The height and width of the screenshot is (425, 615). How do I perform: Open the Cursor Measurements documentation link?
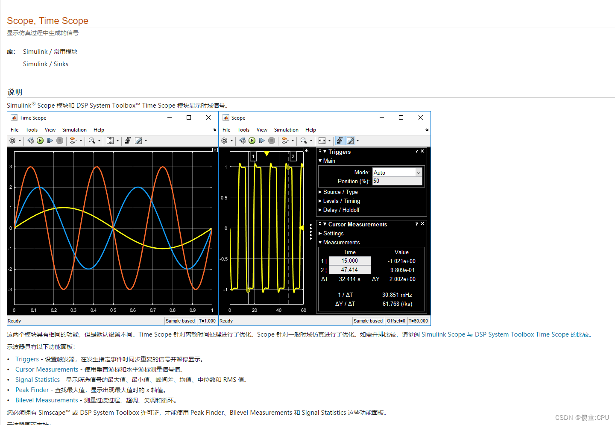click(x=47, y=369)
